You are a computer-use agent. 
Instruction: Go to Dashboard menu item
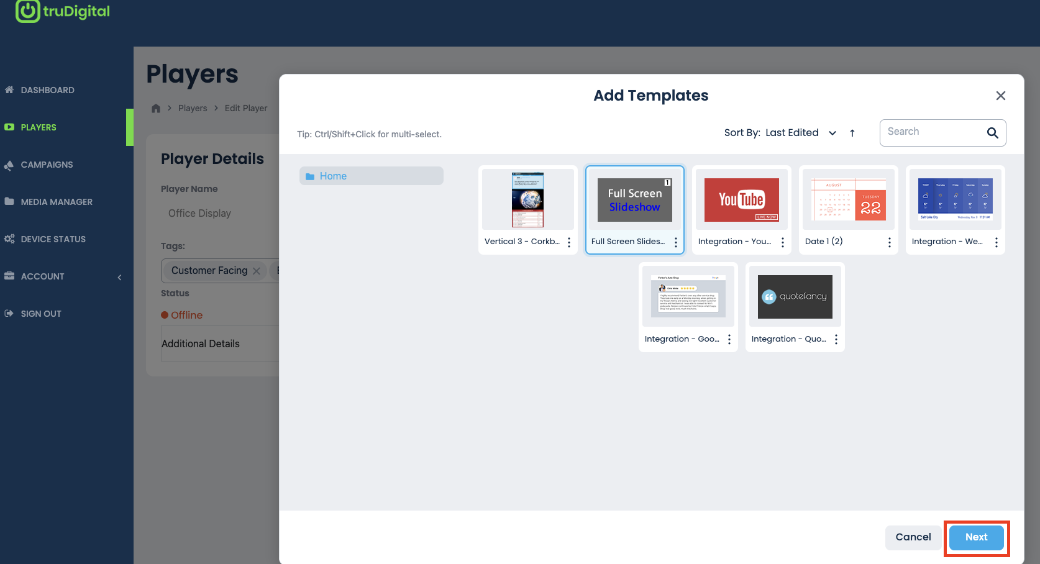(x=48, y=90)
